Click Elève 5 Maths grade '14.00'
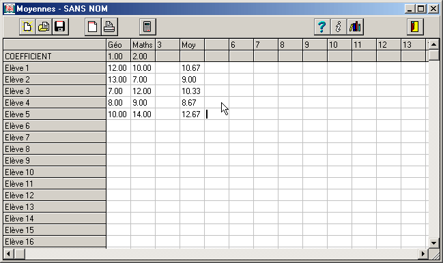The height and width of the screenshot is (263, 443). (x=143, y=114)
